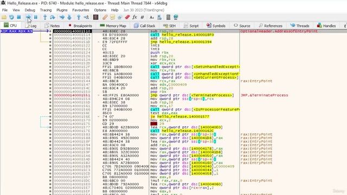
Task: Open the Scylla plugin icon
Action: coord(95,17)
